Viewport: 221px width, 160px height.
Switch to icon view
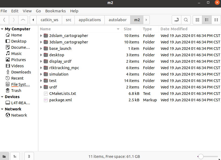click(x=197, y=20)
